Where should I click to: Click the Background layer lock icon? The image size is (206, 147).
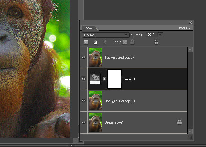coord(179,122)
